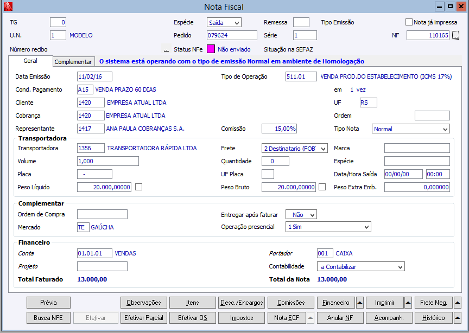Open the arrow menu next to Financeiro
The width and height of the screenshot is (469, 333).
point(360,303)
